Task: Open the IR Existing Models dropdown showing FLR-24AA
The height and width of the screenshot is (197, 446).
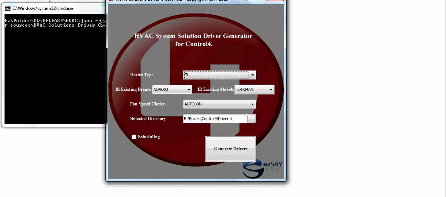Action: 254,89
